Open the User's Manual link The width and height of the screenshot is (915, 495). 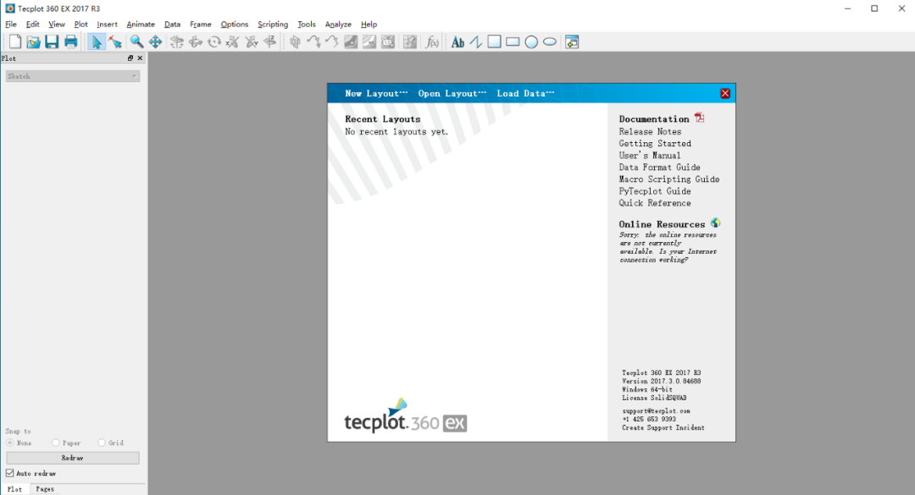650,155
